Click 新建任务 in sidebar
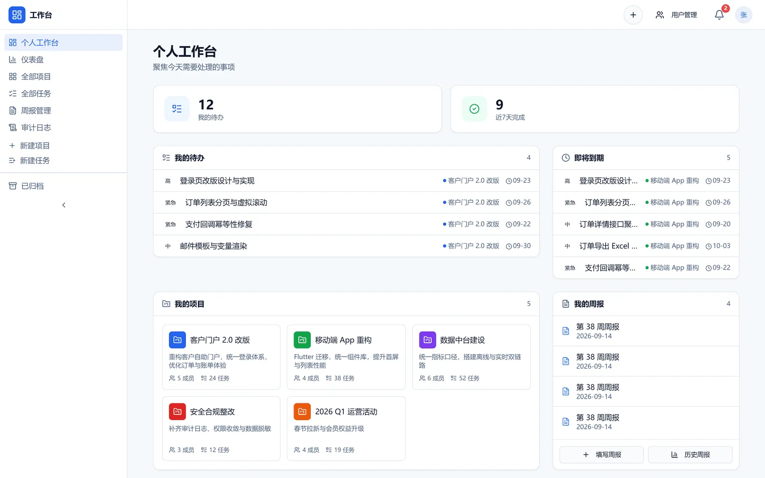The image size is (765, 478). (x=64, y=161)
